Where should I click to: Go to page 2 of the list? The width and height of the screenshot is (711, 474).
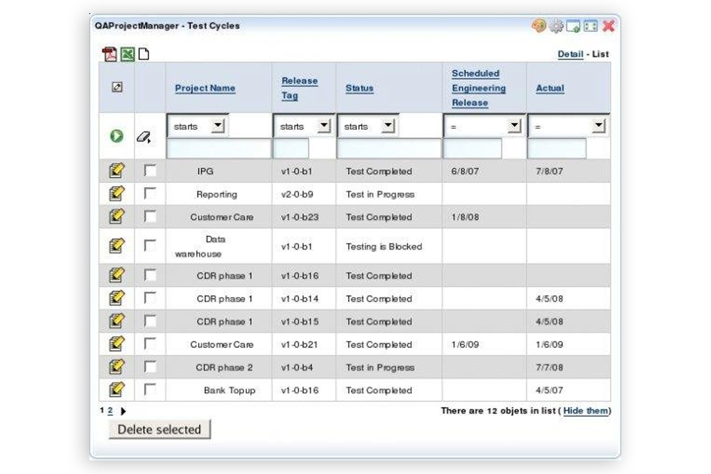tap(110, 411)
